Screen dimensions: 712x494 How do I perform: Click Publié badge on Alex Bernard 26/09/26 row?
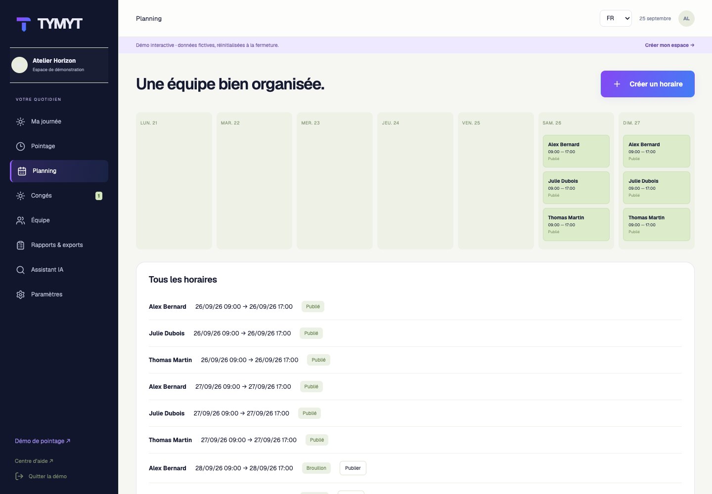tap(313, 307)
